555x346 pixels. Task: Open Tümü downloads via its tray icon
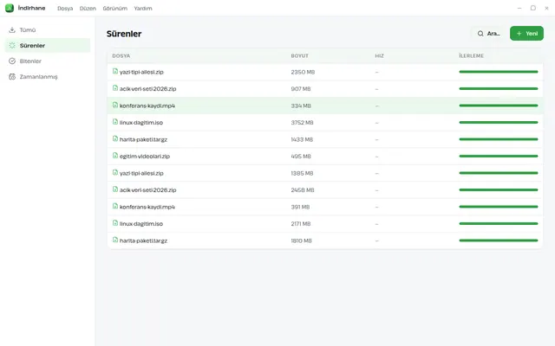coord(12,30)
